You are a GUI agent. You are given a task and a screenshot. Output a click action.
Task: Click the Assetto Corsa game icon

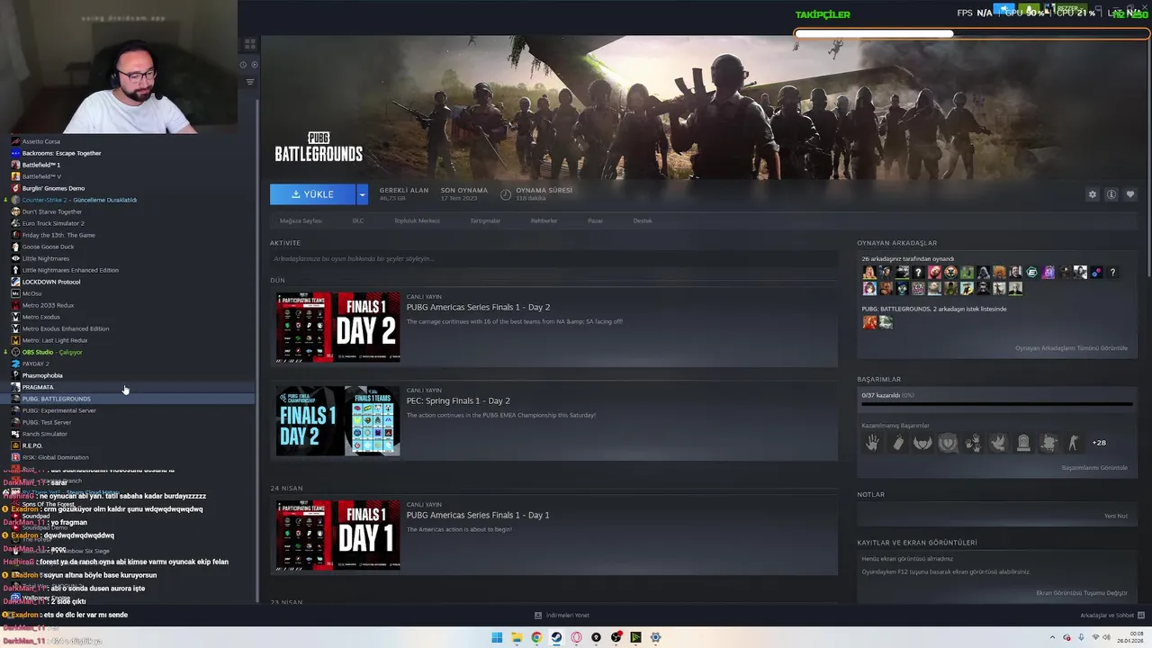coord(15,141)
